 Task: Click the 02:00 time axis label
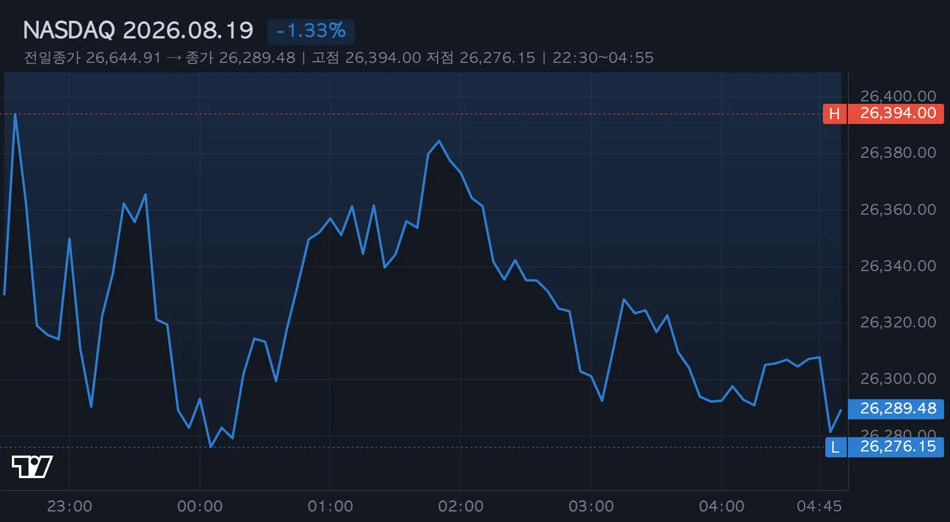tap(461, 506)
